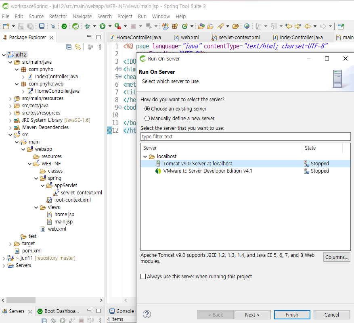Click the New wizard toolbar icon
This screenshot has width=354, height=323.
click(x=6, y=26)
